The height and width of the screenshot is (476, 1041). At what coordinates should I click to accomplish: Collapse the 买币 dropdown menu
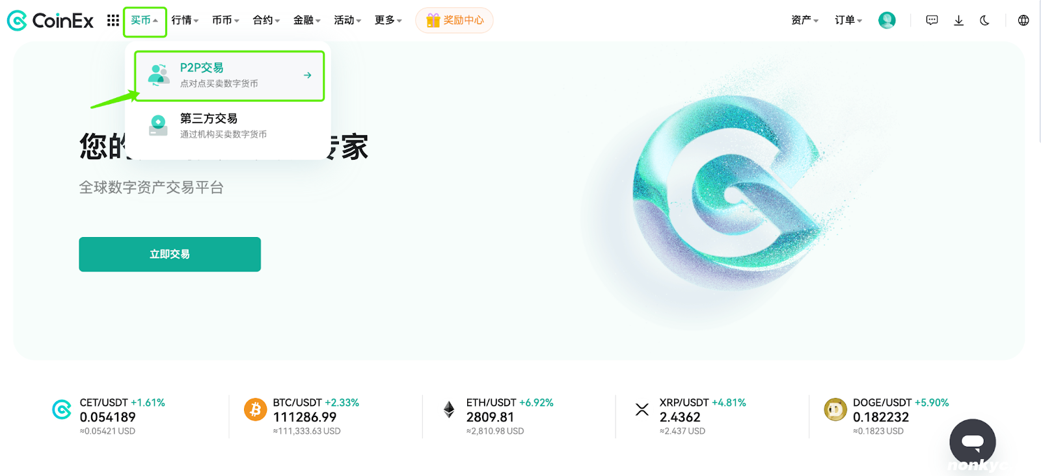144,21
